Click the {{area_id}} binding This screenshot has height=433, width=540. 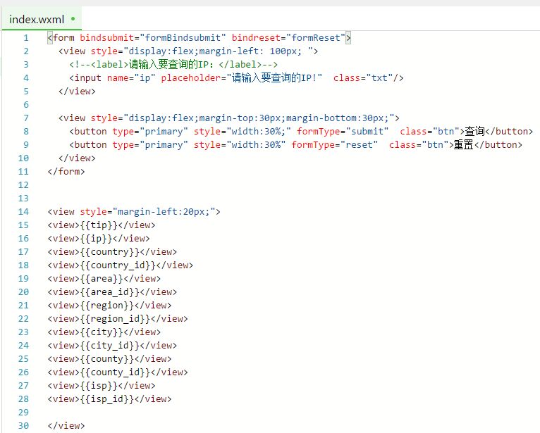(109, 292)
